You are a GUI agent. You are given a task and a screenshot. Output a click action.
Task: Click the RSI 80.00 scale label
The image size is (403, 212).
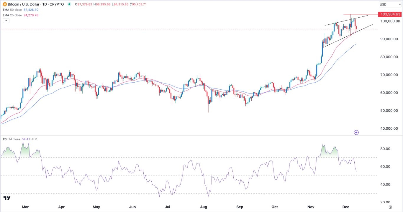pyautogui.click(x=385, y=149)
